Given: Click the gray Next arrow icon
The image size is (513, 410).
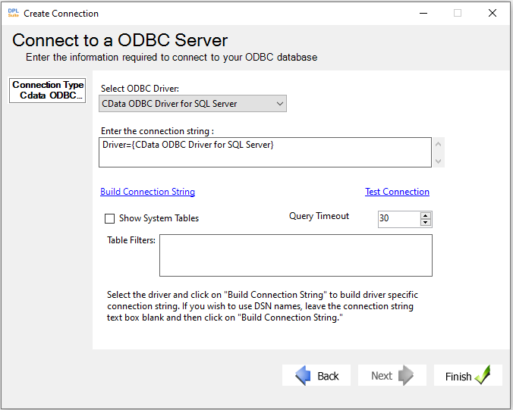Looking at the screenshot, I should click(406, 375).
